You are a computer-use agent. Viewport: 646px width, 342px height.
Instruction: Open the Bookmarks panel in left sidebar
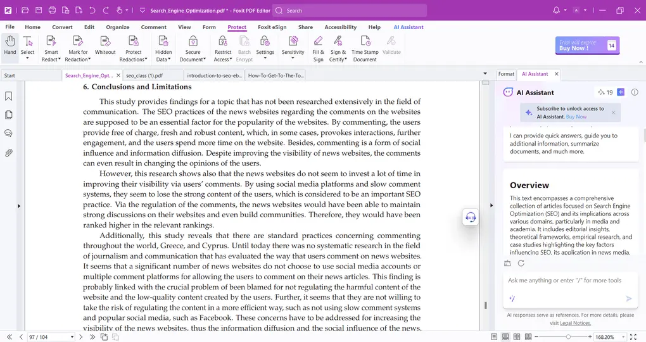[9, 96]
